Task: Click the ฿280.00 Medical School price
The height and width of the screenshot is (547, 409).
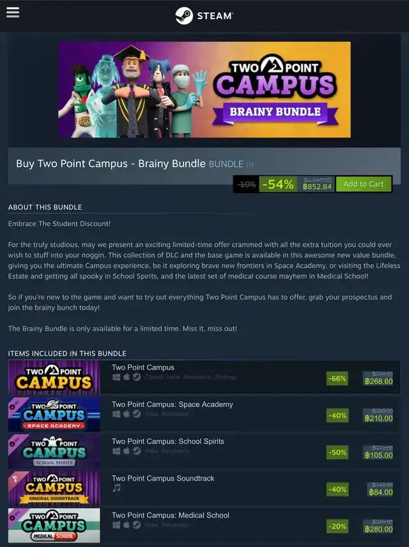Action: [x=378, y=529]
